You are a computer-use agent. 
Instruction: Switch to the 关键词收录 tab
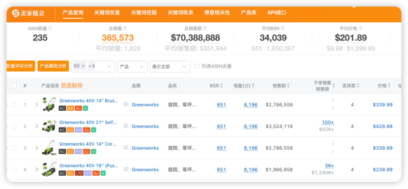coord(180,12)
